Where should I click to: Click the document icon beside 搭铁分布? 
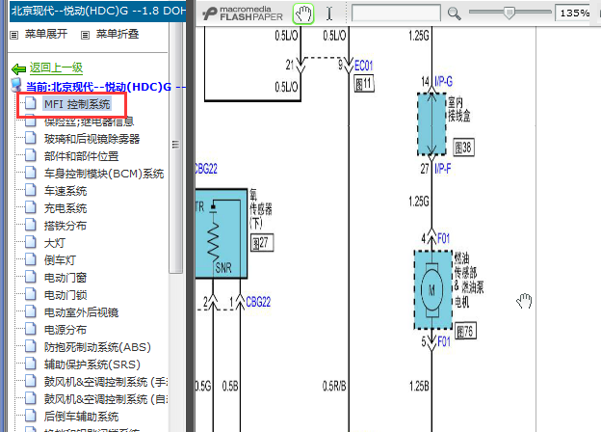30,225
